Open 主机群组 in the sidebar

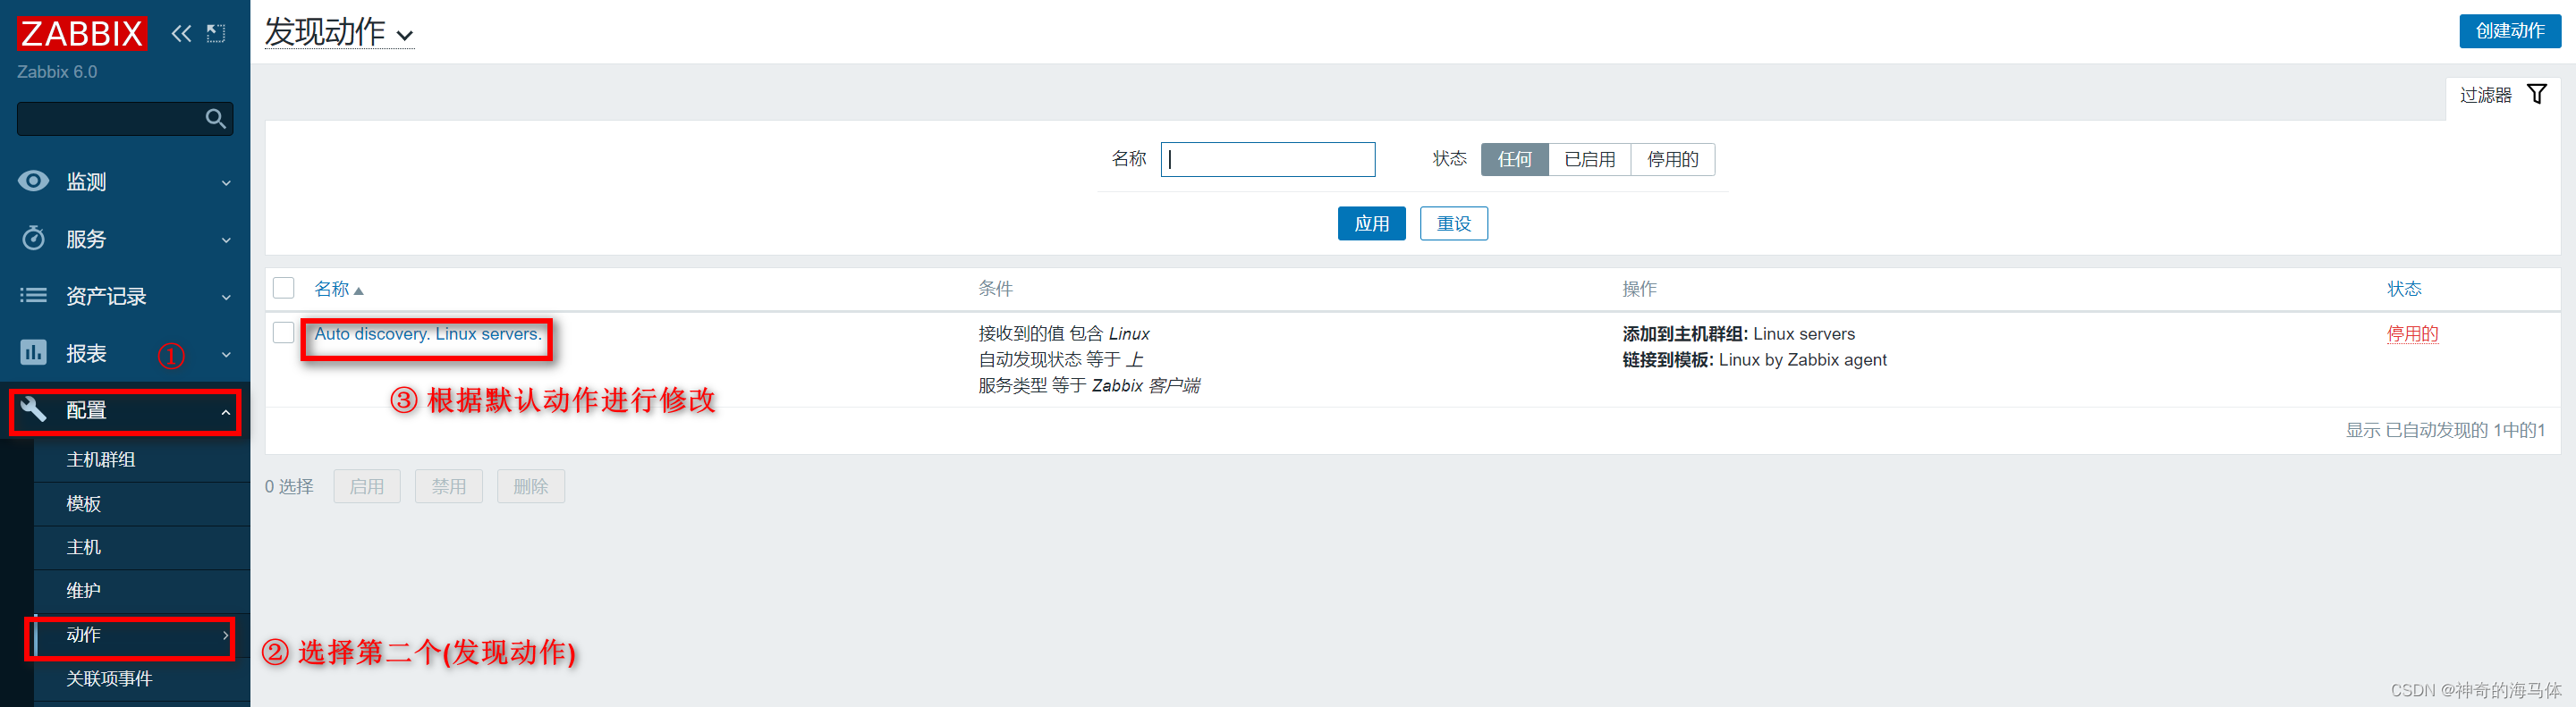coord(101,459)
